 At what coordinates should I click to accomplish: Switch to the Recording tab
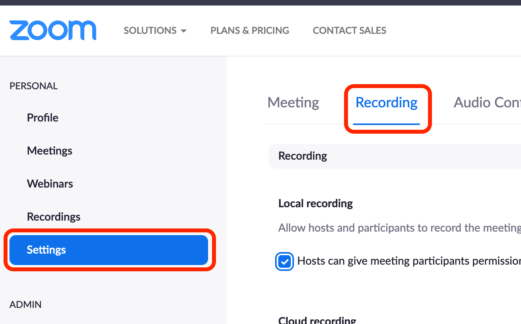[x=387, y=103]
